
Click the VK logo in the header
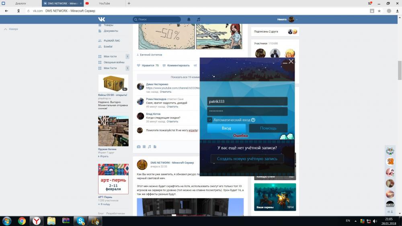[x=102, y=19]
